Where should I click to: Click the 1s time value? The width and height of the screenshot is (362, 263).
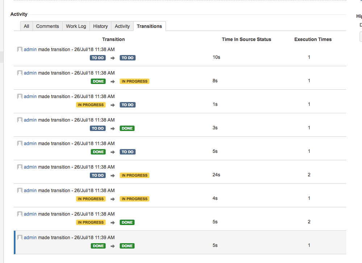(215, 104)
